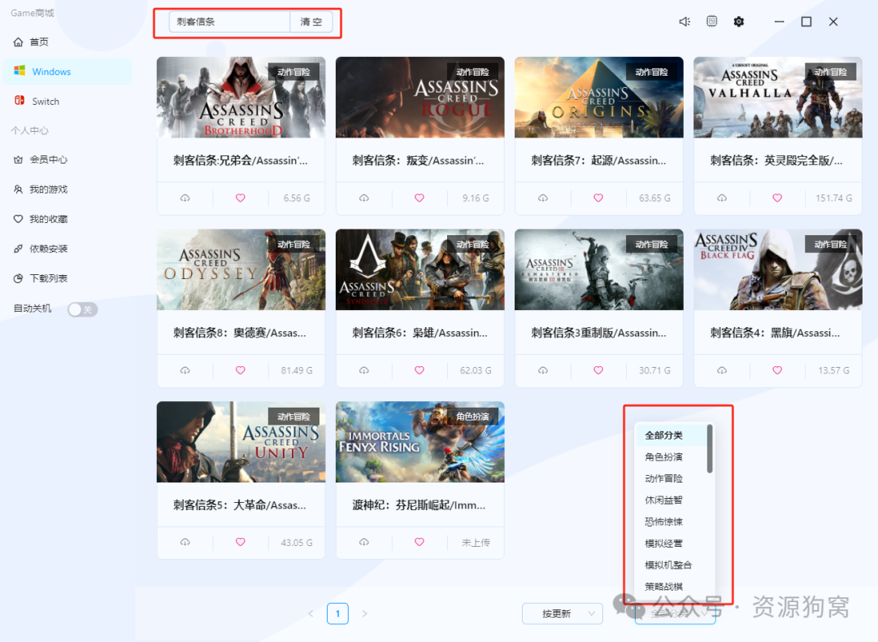Click cloud download icon for Assassin's Creed Origins

point(543,199)
